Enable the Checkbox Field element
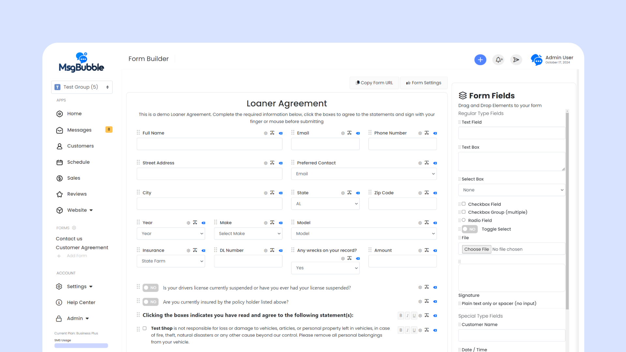This screenshot has width=626, height=352. pos(464,204)
